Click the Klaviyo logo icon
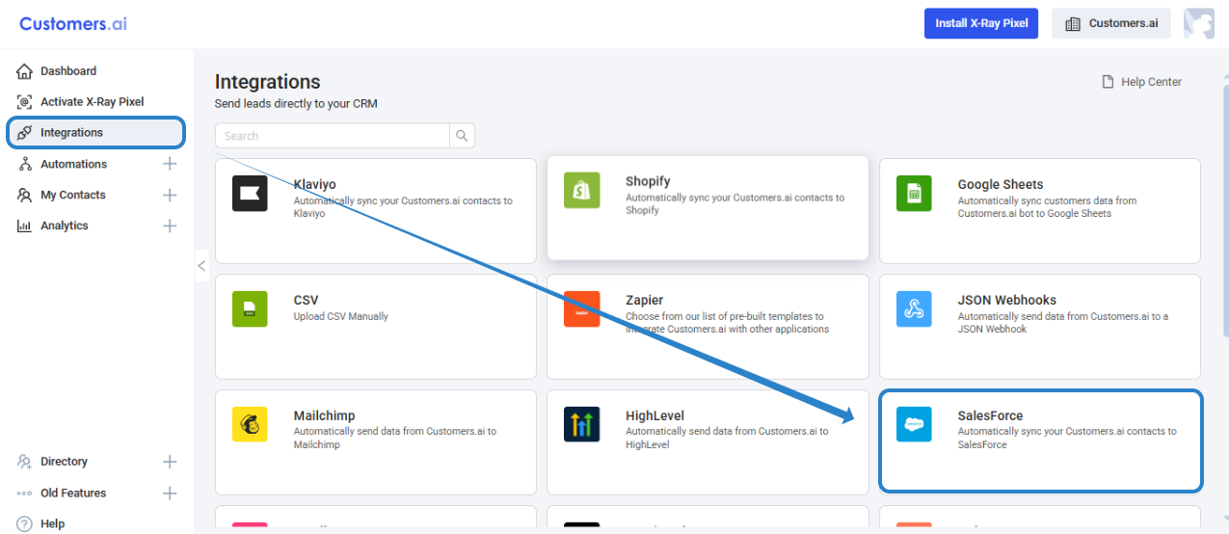 (x=250, y=193)
